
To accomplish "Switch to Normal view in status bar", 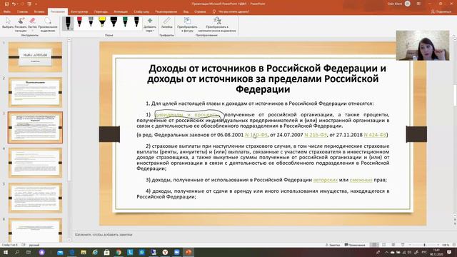I will [374, 245].
